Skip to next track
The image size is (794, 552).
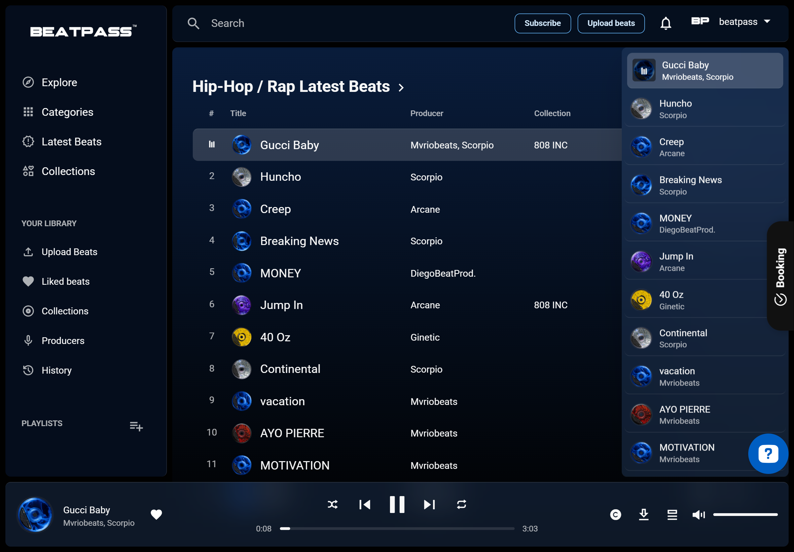pyautogui.click(x=429, y=504)
